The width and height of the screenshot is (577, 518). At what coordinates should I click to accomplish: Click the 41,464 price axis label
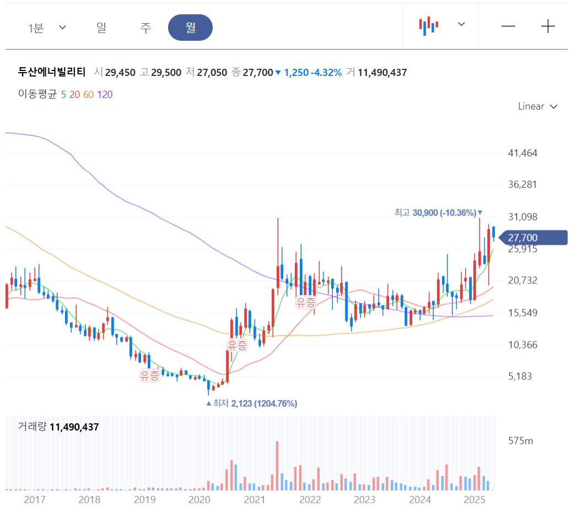pyautogui.click(x=522, y=153)
